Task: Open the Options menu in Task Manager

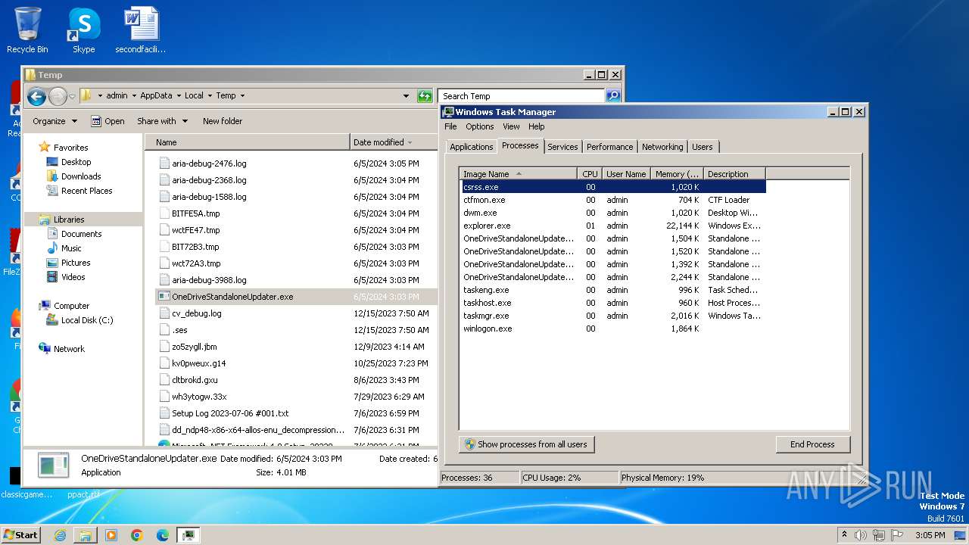Action: click(480, 126)
